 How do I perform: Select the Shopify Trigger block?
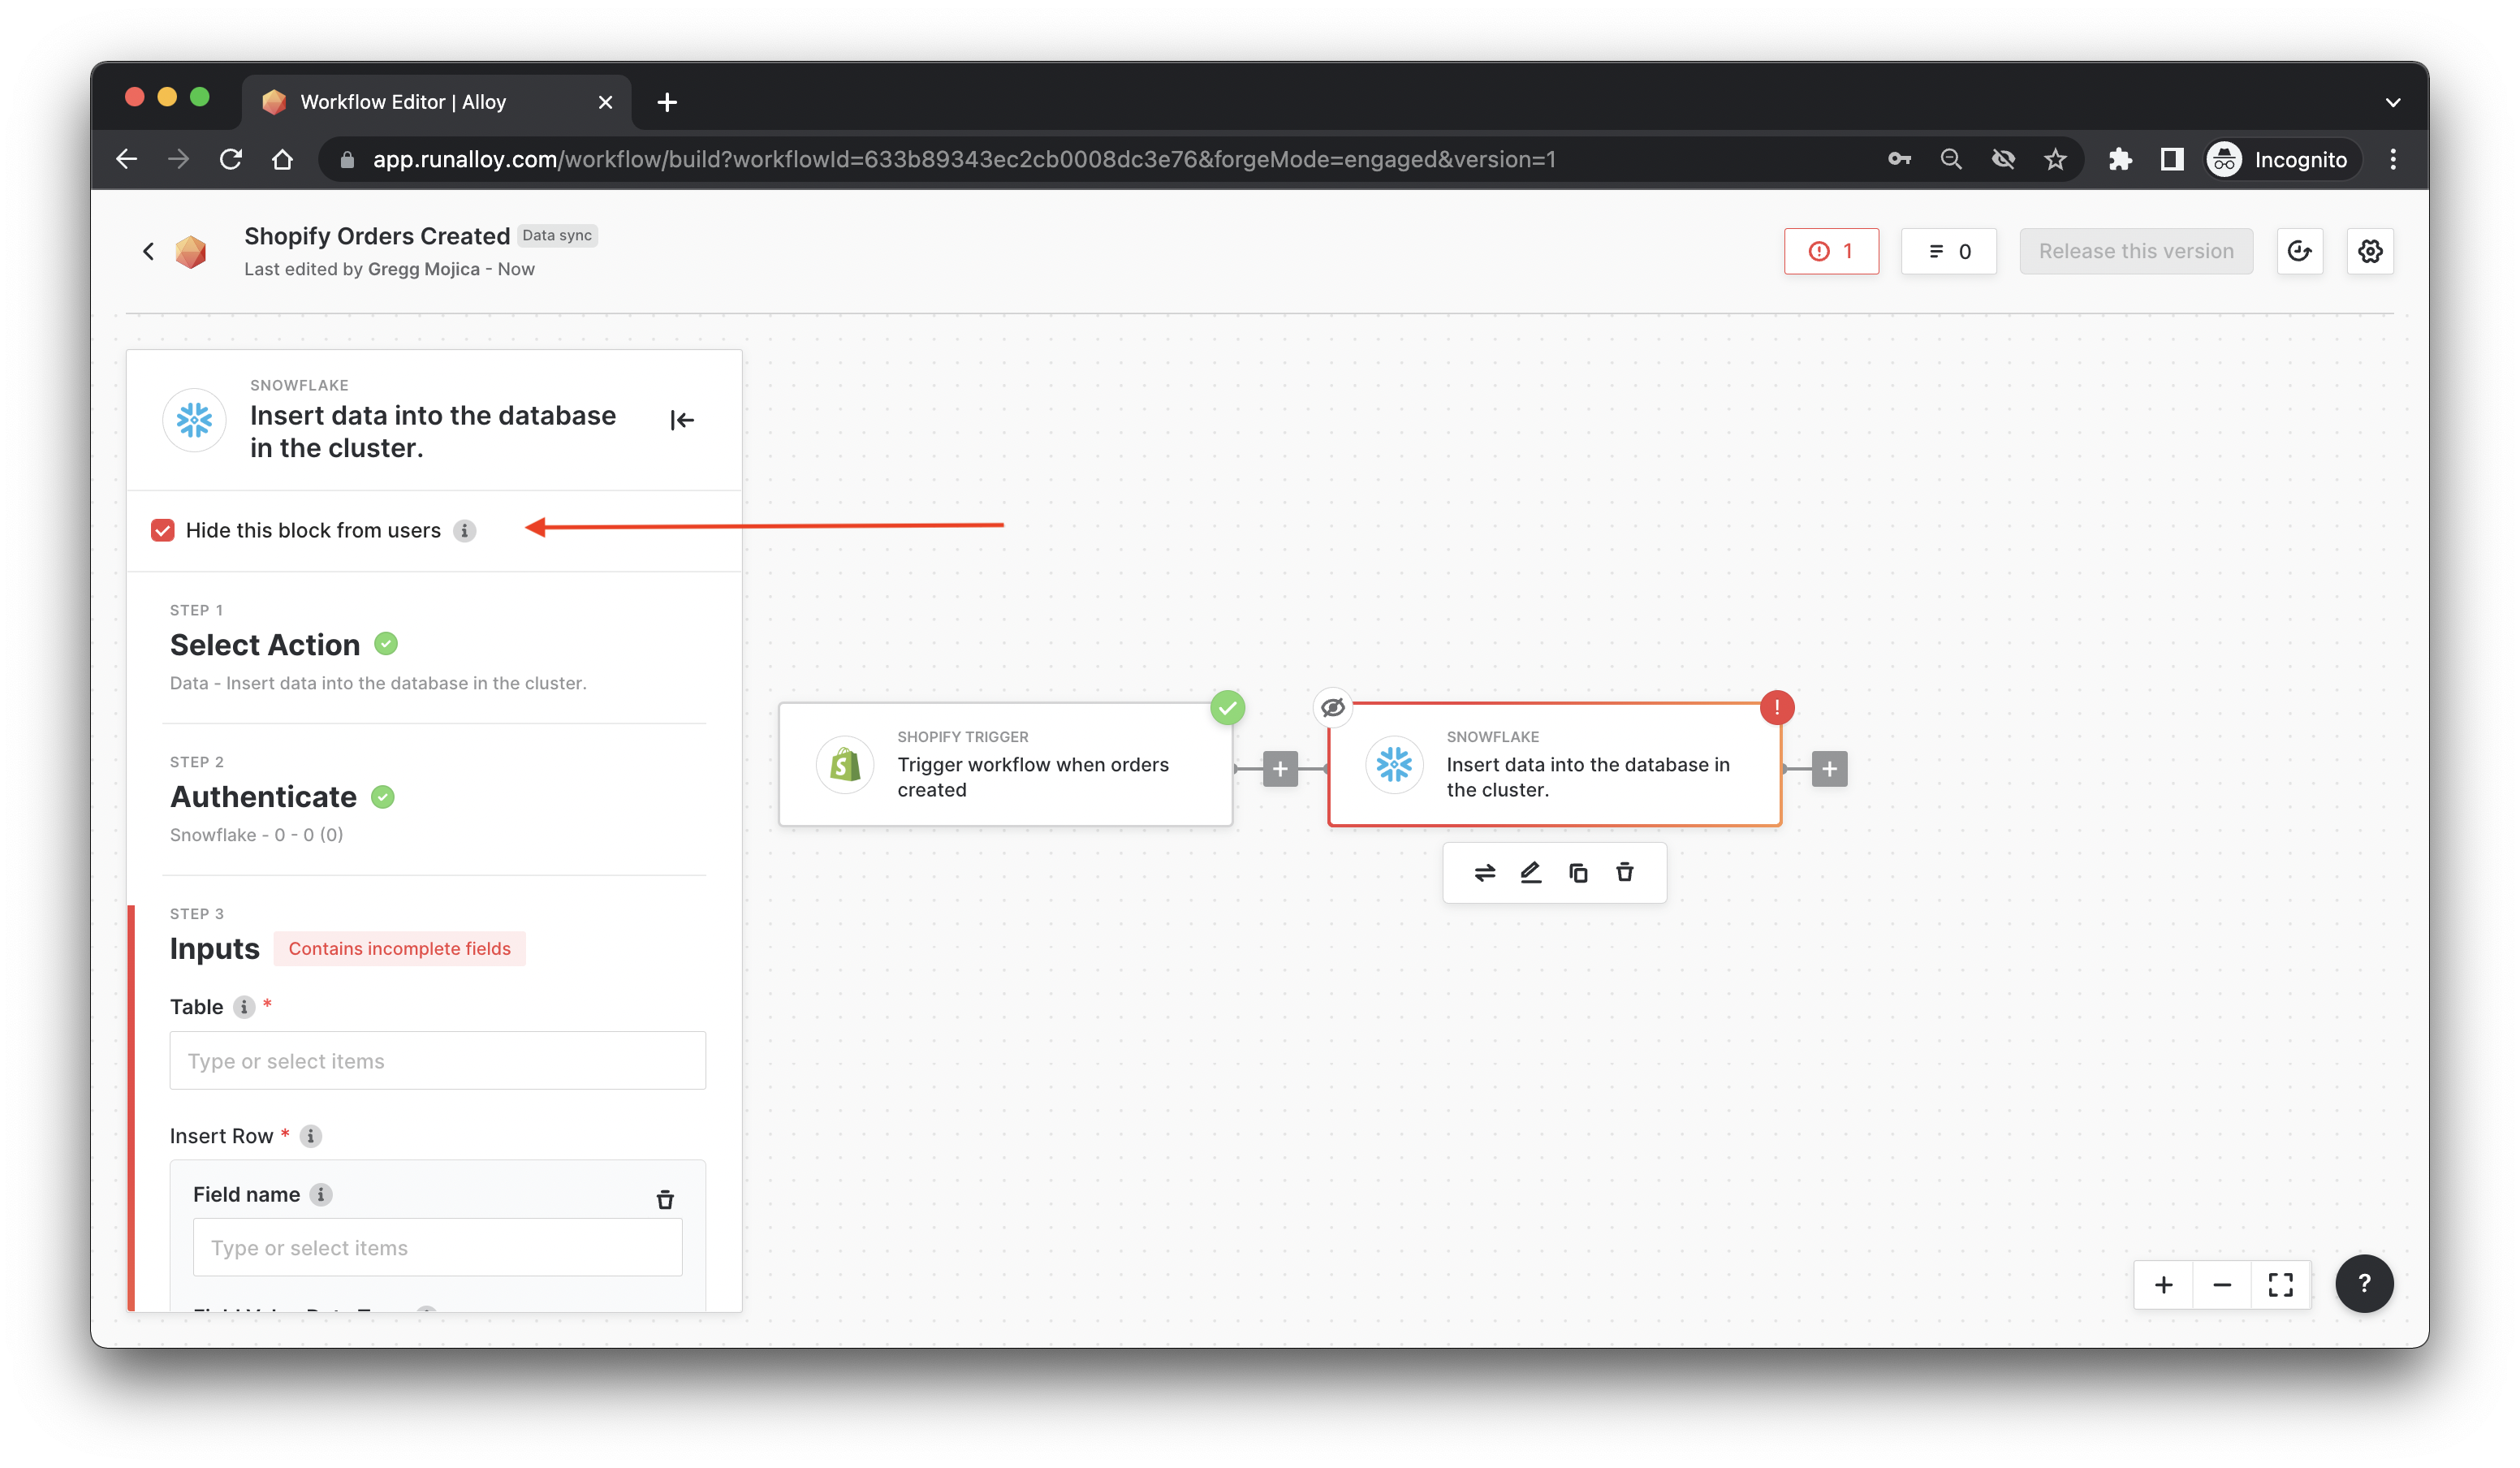(1005, 765)
